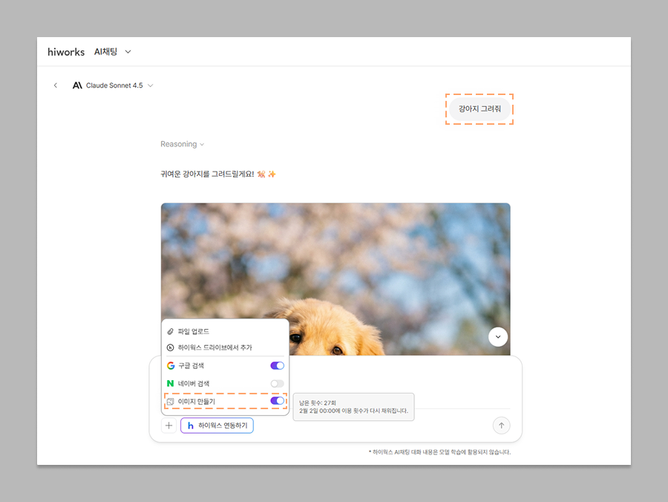Click the hiworks logo
This screenshot has height=502, width=668.
(65, 52)
